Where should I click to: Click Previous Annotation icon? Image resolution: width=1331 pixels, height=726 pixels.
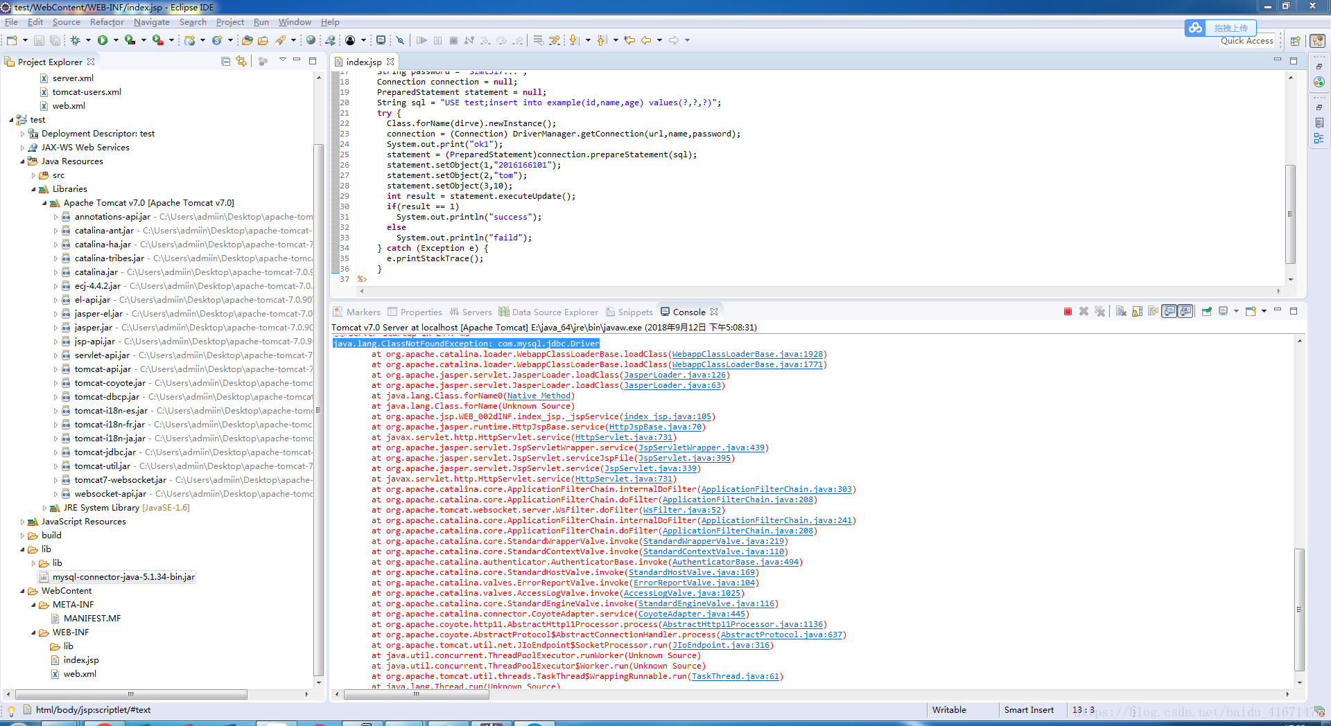click(x=602, y=40)
